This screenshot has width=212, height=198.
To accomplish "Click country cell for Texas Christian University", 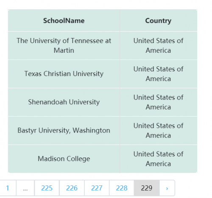I will (158, 74).
